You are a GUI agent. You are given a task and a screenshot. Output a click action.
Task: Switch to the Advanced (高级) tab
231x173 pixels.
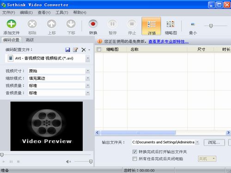(30, 40)
